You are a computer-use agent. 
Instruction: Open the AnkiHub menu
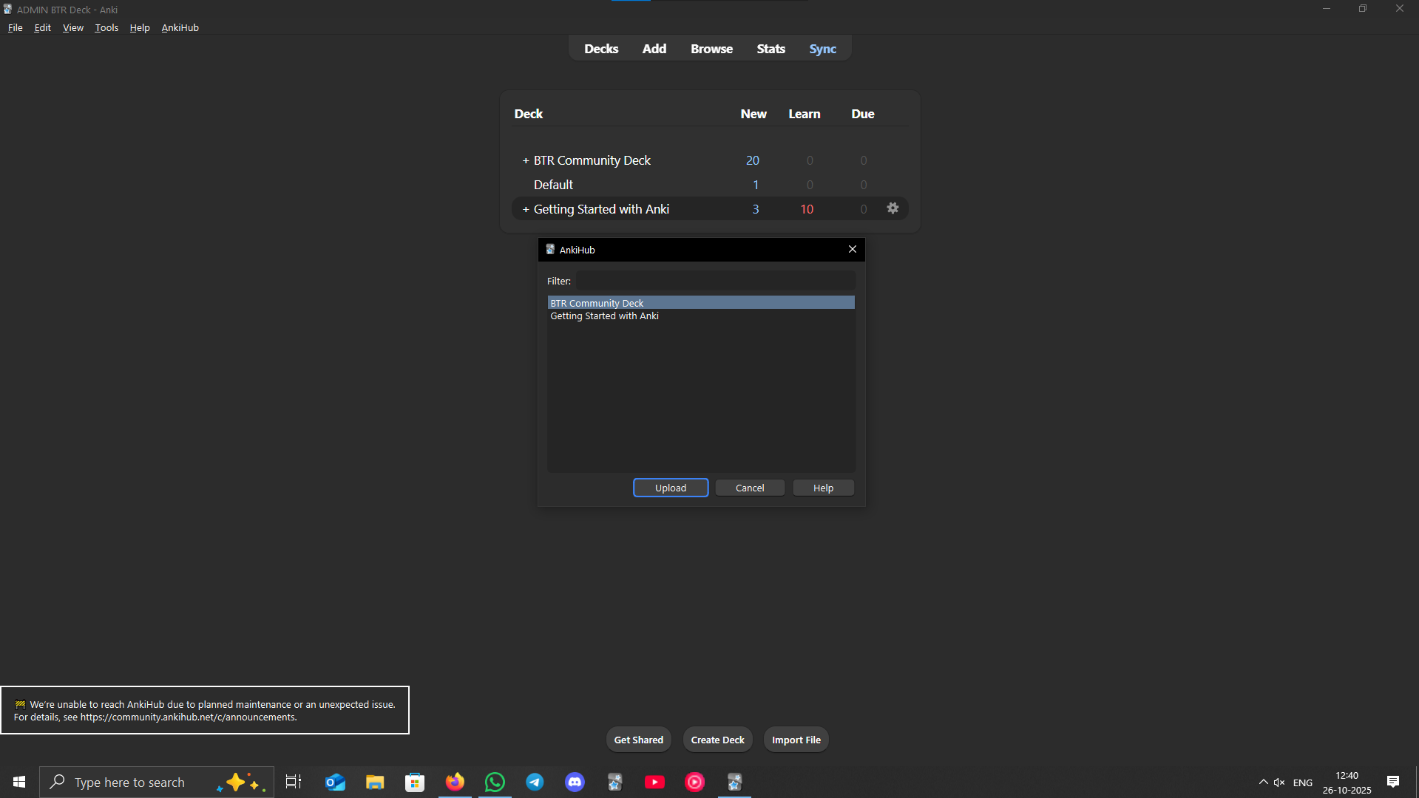[180, 28]
